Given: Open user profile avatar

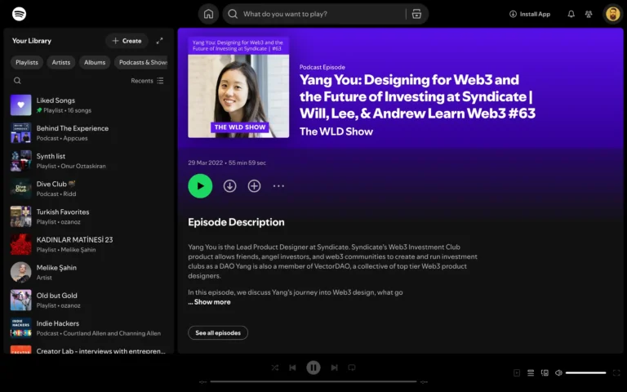Looking at the screenshot, I should (x=612, y=14).
